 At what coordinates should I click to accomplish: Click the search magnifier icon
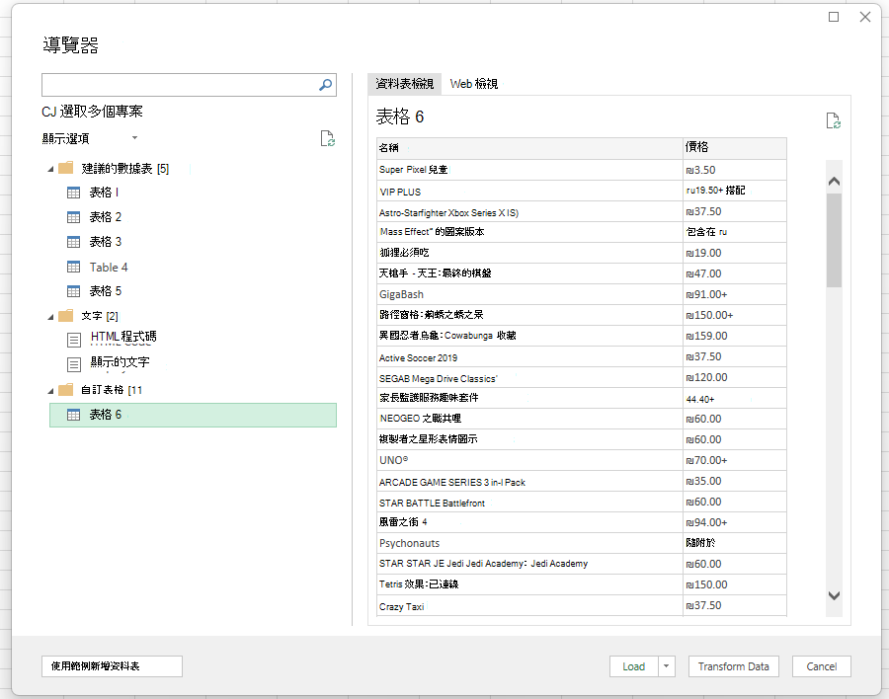tap(325, 85)
